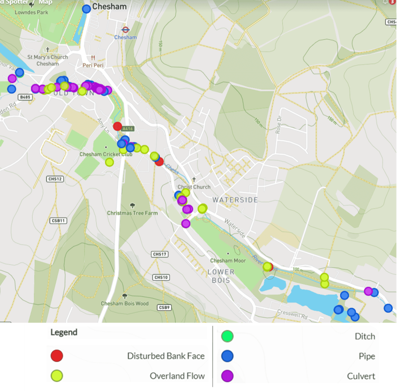
Task: Select blue marker directly above Cresswell Rd lake edge
Action: (338, 310)
